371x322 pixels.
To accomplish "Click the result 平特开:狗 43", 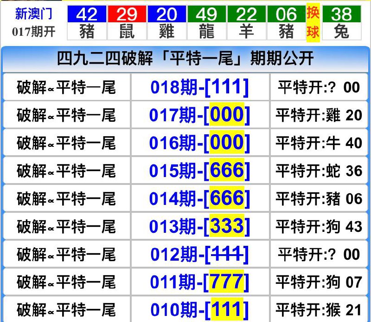I will coord(319,226).
